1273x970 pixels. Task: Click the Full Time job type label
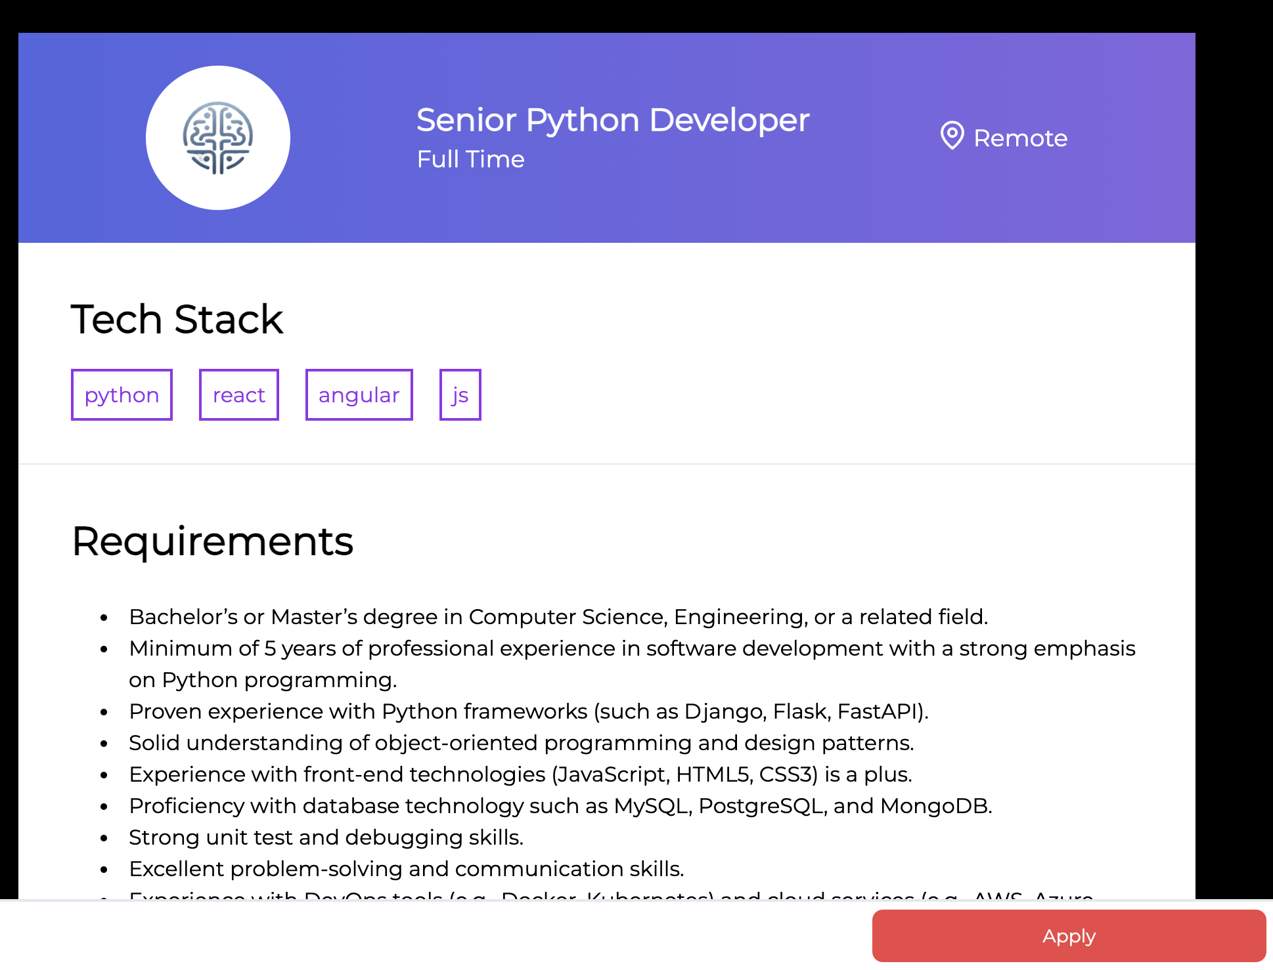(x=470, y=159)
